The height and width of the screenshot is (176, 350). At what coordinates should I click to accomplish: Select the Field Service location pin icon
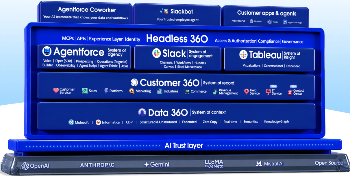coord(246,92)
